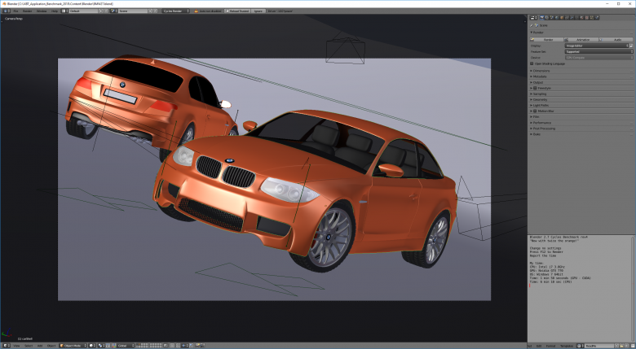Click the Animation render button
Screen dimensions: 636x349
(582, 38)
